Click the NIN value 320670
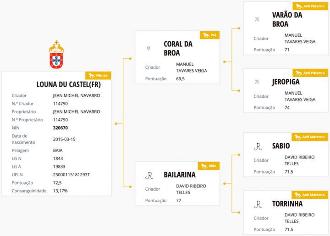The width and height of the screenshot is (330, 236). (x=60, y=128)
